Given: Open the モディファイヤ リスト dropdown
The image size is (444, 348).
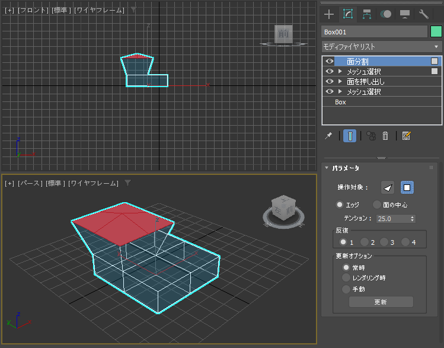Looking at the screenshot, I should (x=382, y=46).
